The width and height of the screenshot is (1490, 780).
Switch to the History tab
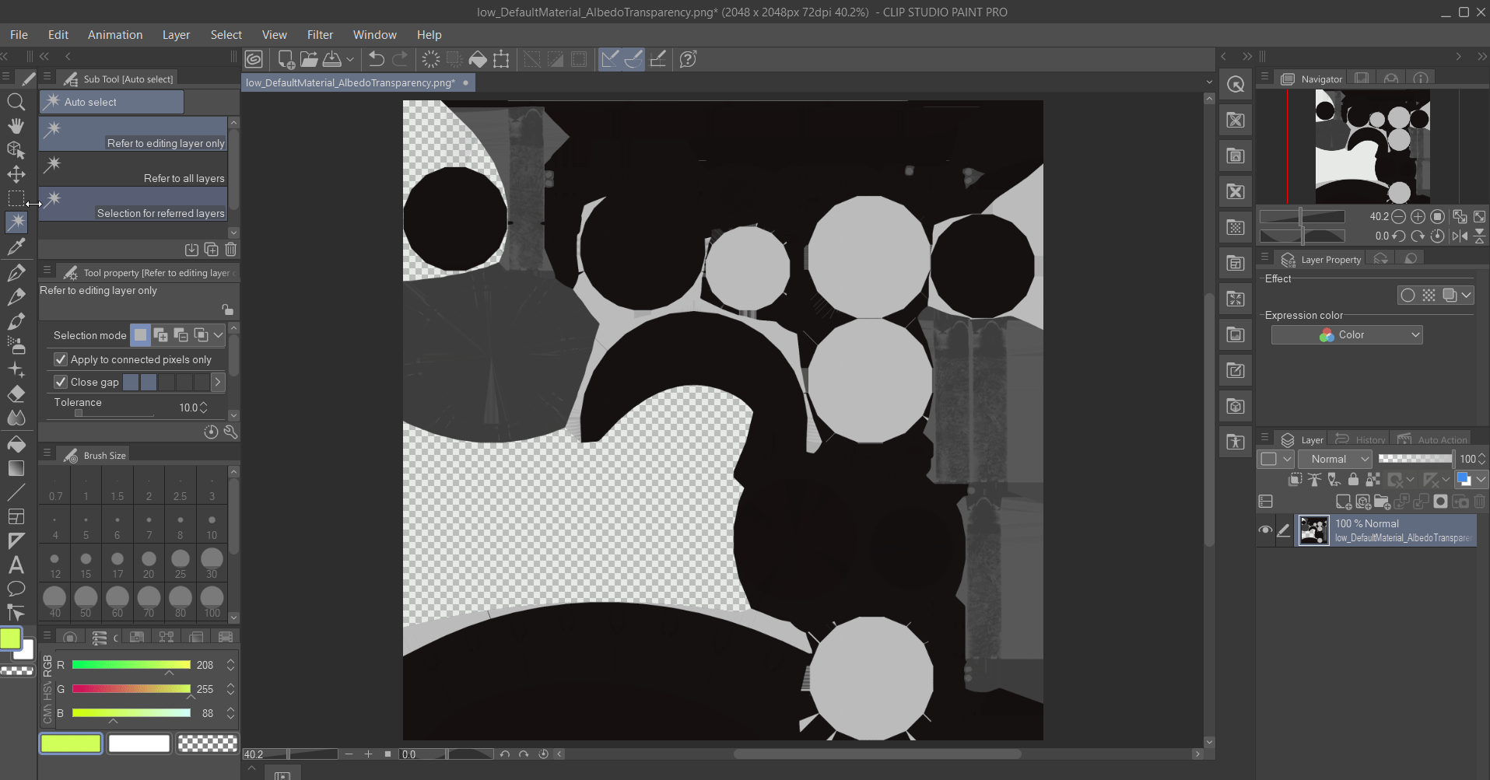(1362, 439)
